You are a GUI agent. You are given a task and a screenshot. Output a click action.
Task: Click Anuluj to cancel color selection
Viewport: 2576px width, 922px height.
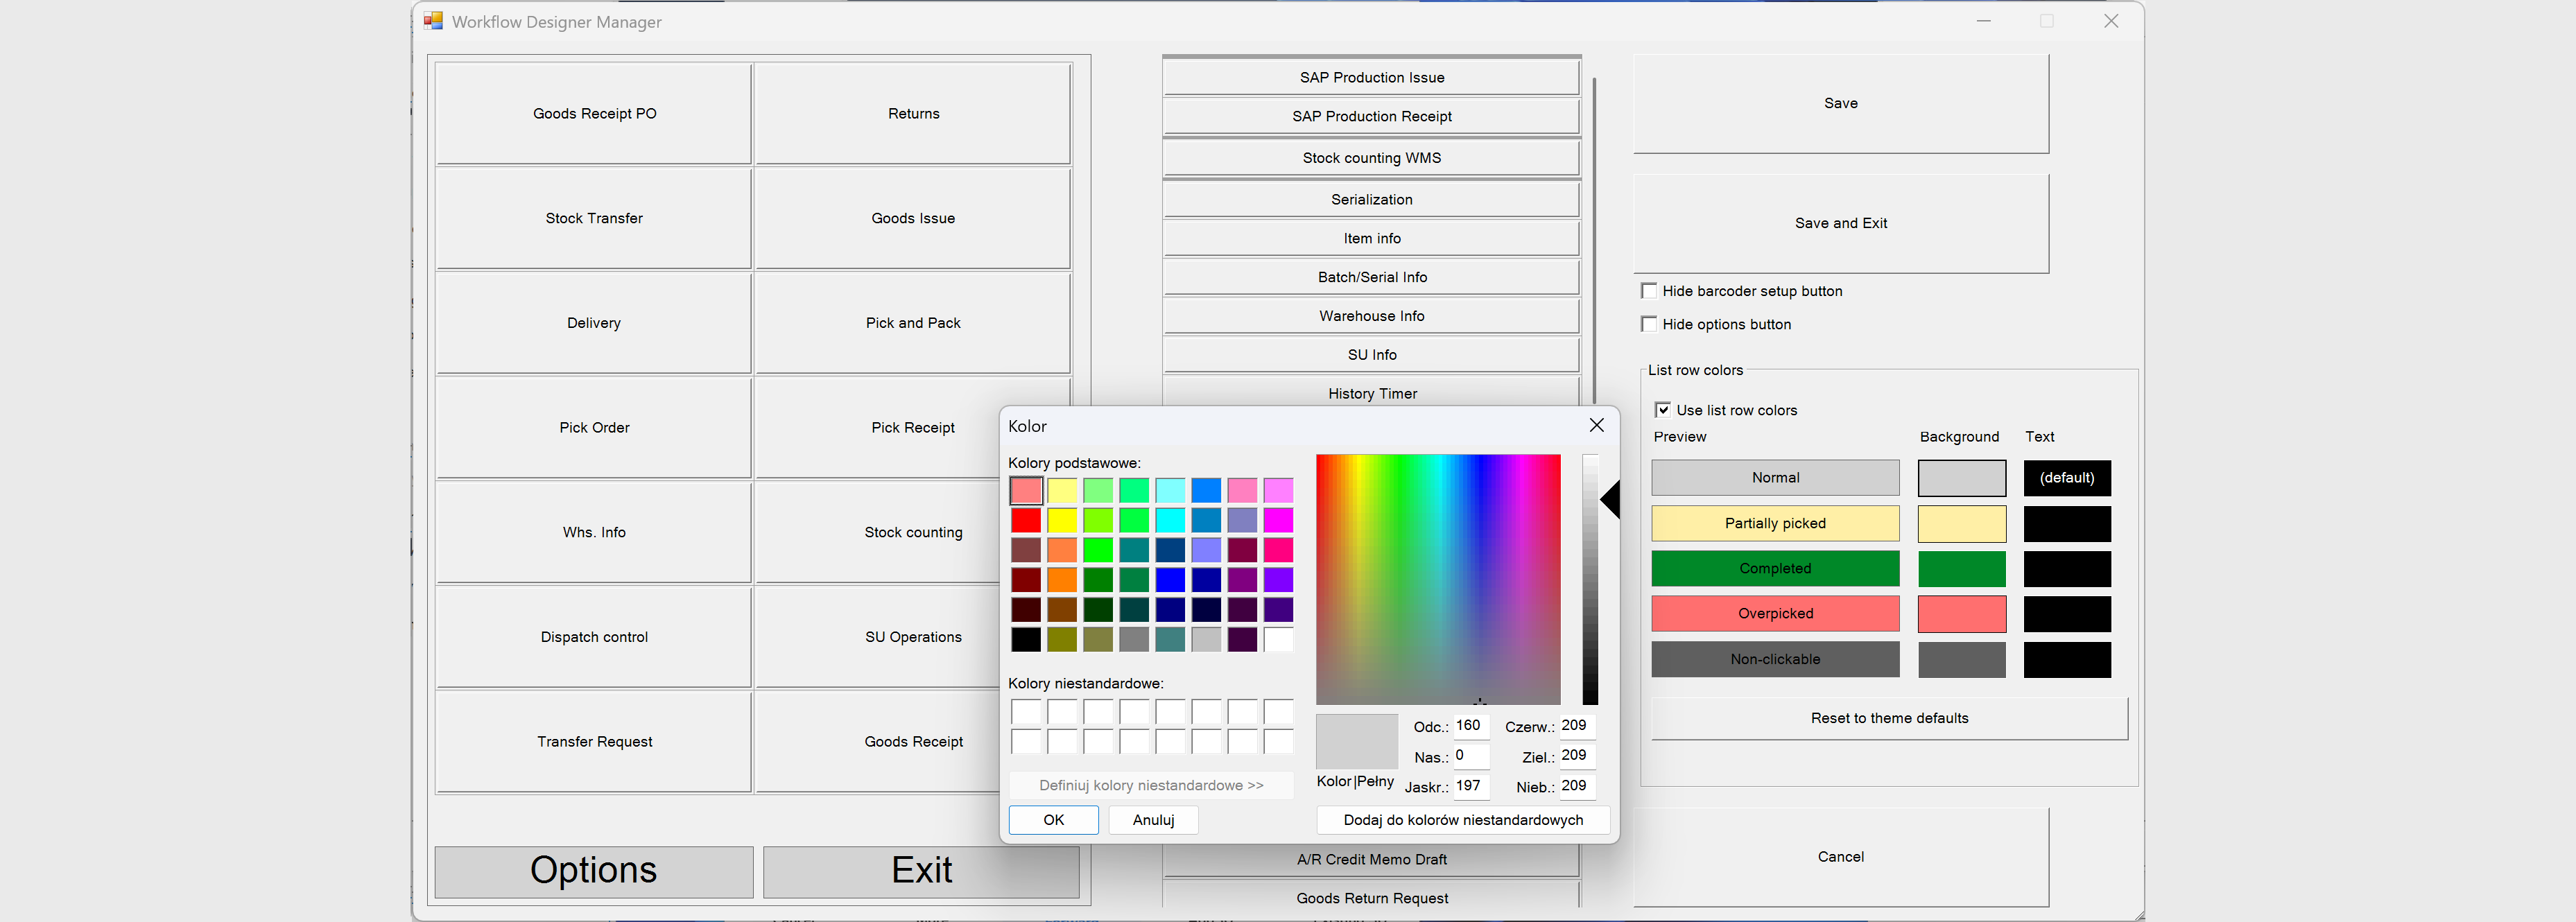click(x=1153, y=820)
